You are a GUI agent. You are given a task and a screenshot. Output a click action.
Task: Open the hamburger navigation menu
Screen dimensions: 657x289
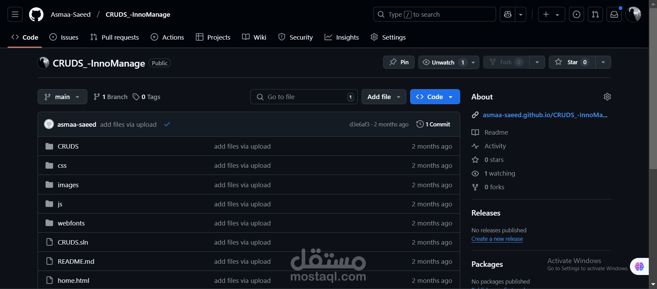pyautogui.click(x=15, y=14)
